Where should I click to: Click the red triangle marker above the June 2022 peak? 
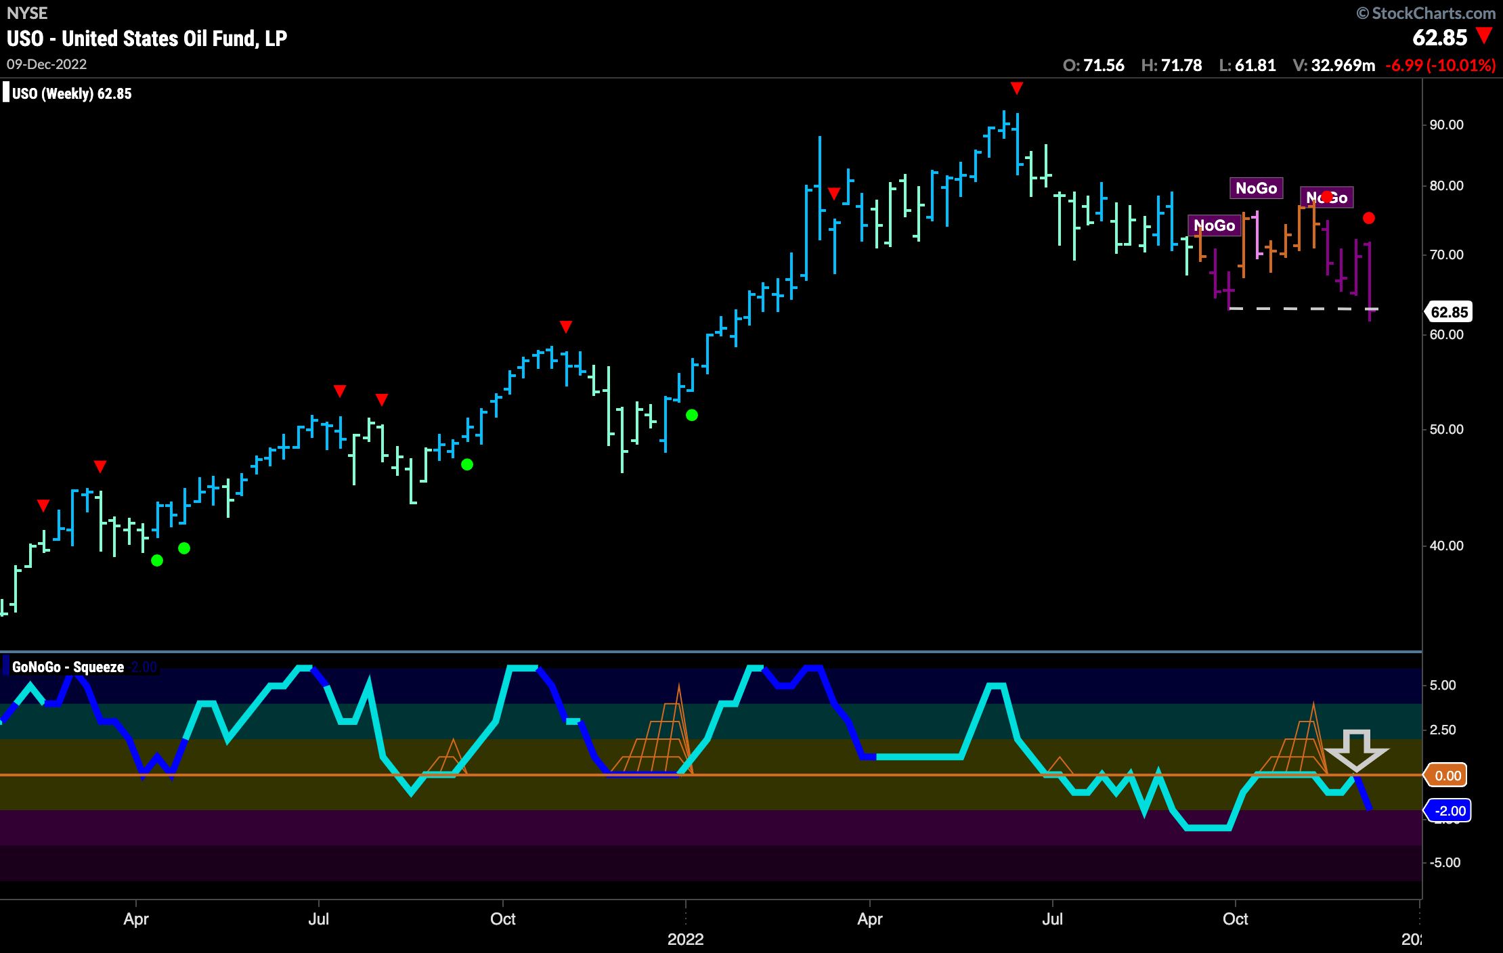click(x=1016, y=88)
